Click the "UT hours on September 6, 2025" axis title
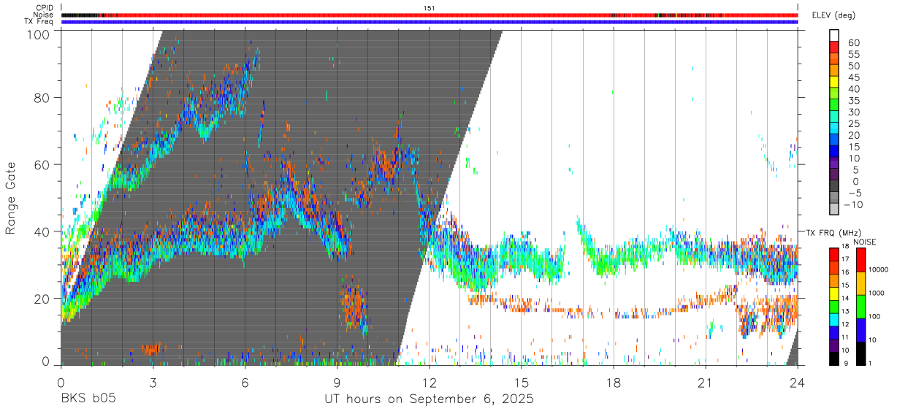The height and width of the screenshot is (414, 897). [429, 399]
